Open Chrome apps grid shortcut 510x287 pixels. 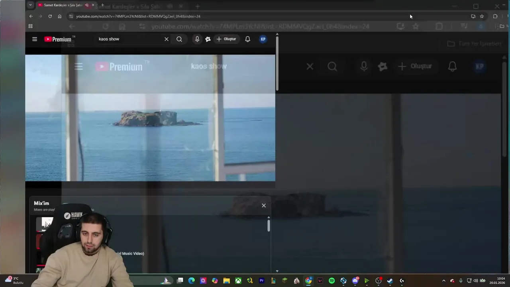click(30, 26)
